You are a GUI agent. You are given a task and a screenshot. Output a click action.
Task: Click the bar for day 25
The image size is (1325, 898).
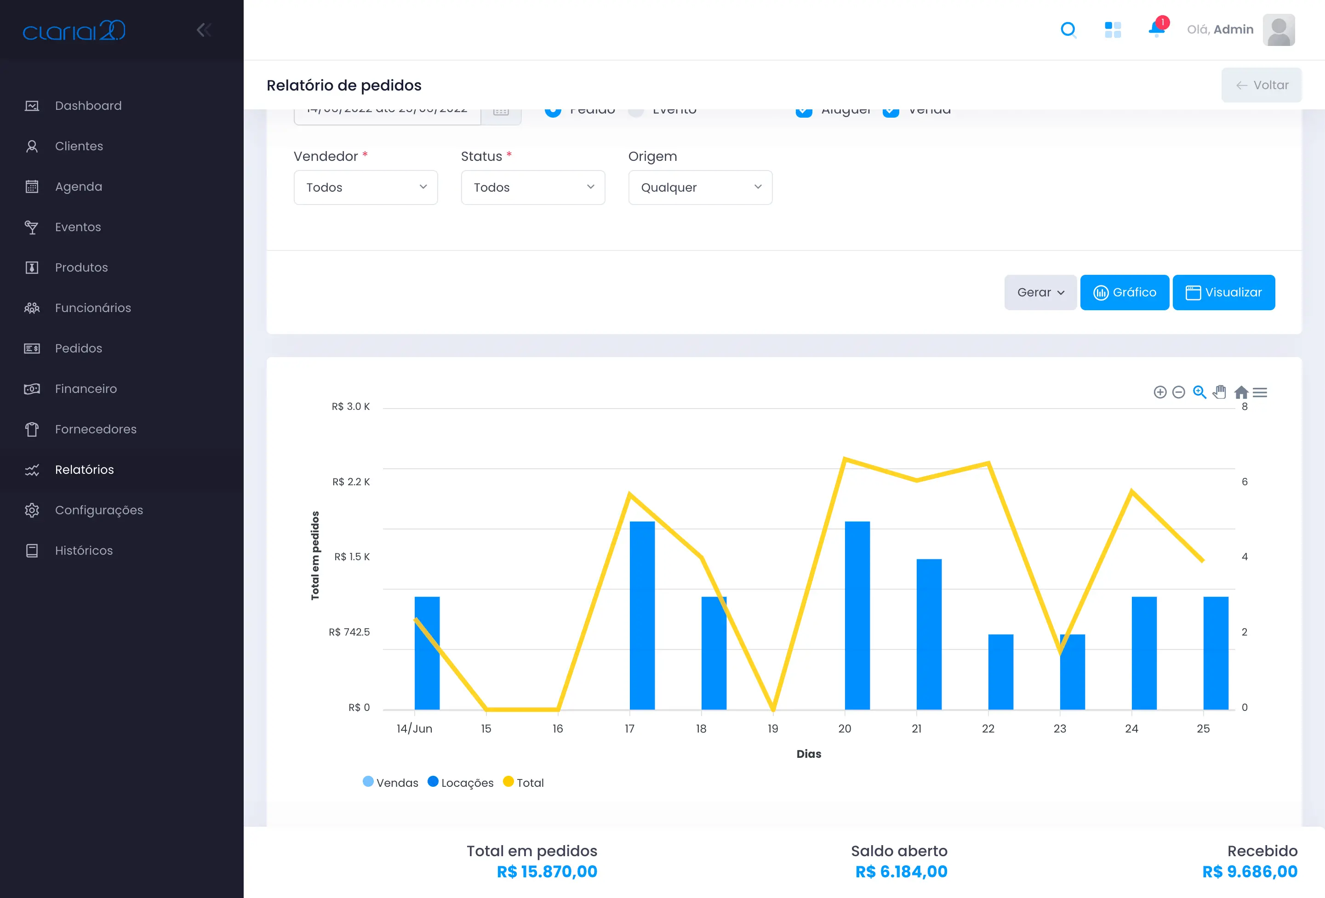[1216, 653]
